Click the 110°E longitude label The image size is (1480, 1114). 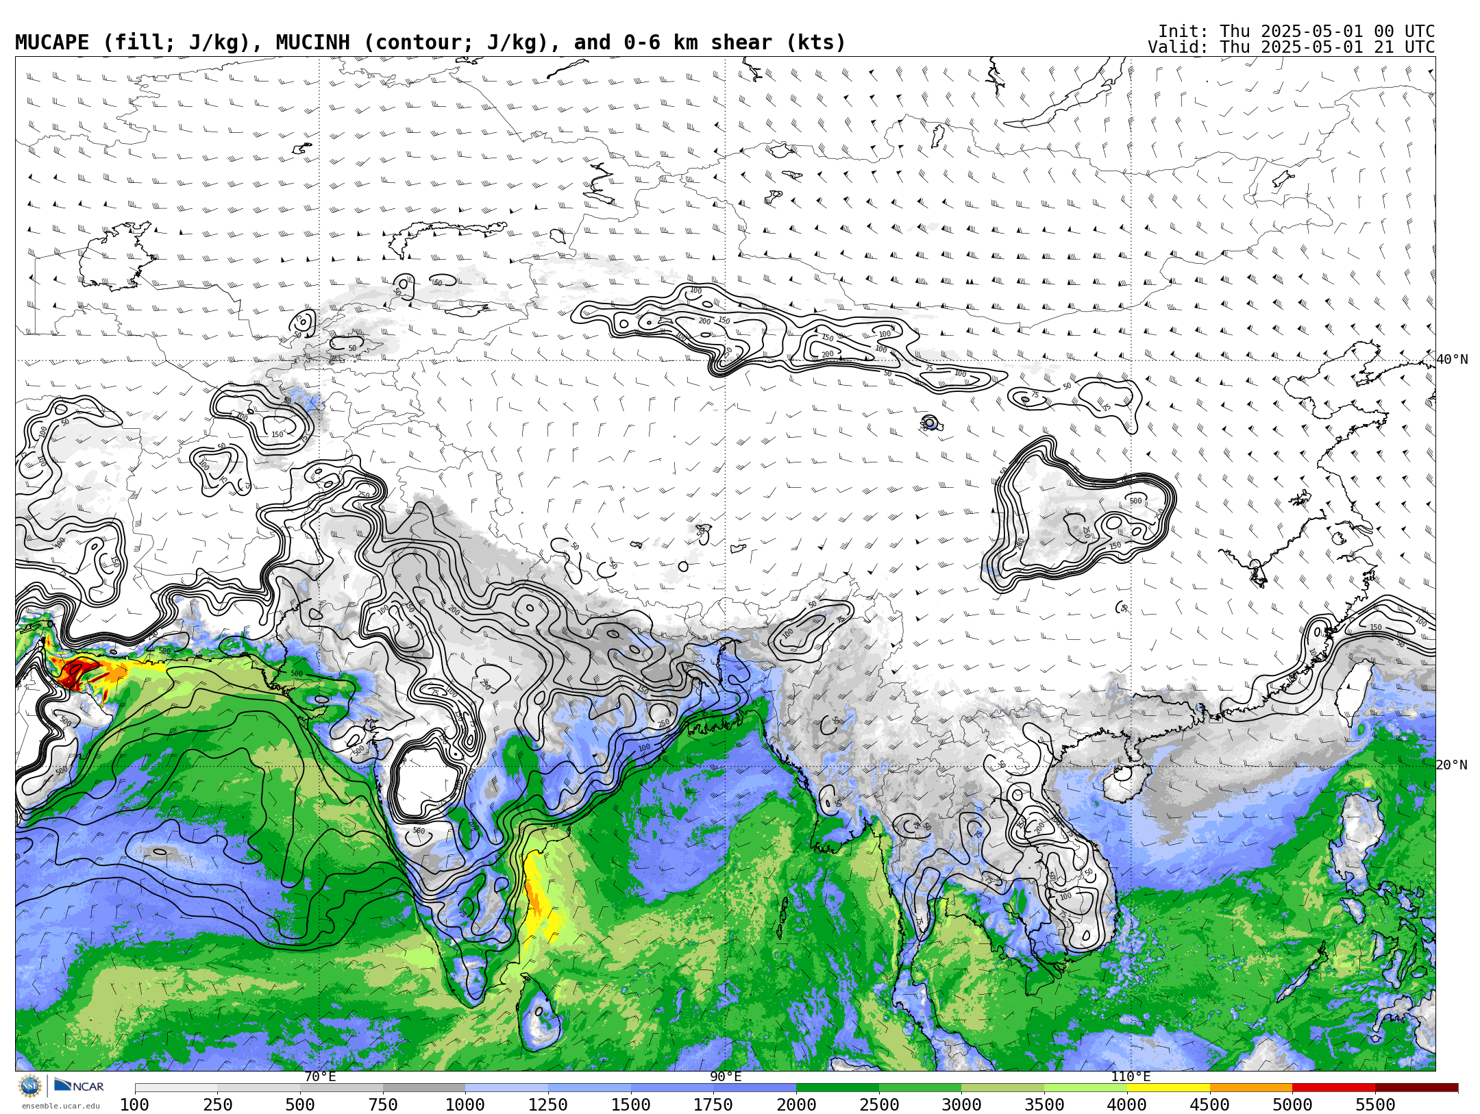click(x=1131, y=1077)
